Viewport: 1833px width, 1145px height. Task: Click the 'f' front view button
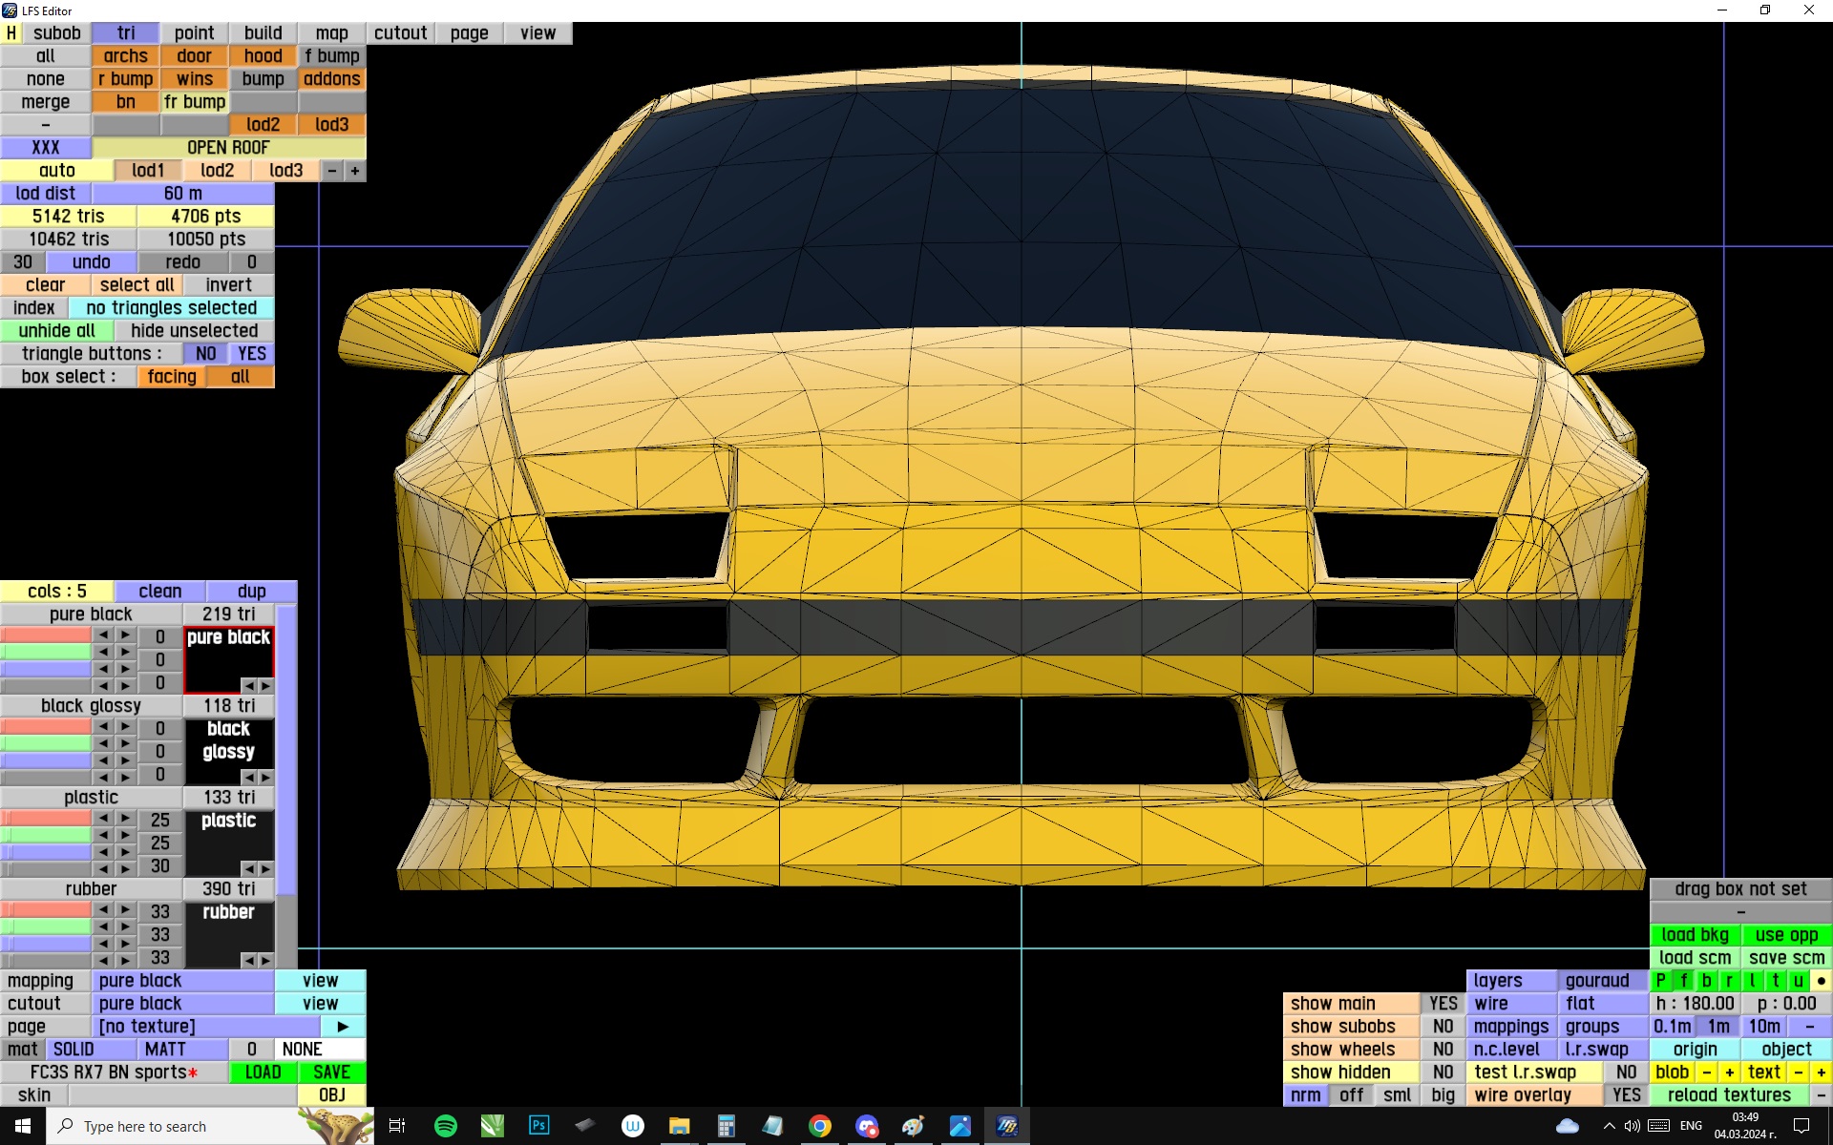click(x=1684, y=980)
